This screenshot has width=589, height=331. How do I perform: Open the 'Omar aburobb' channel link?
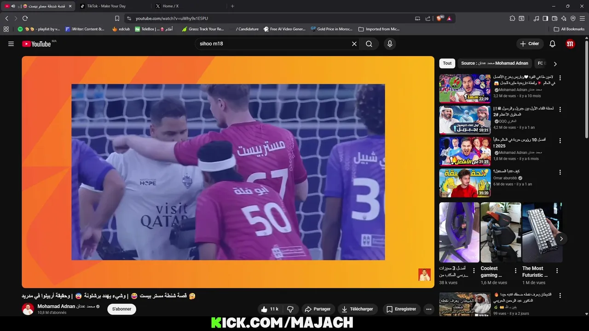[x=505, y=178]
